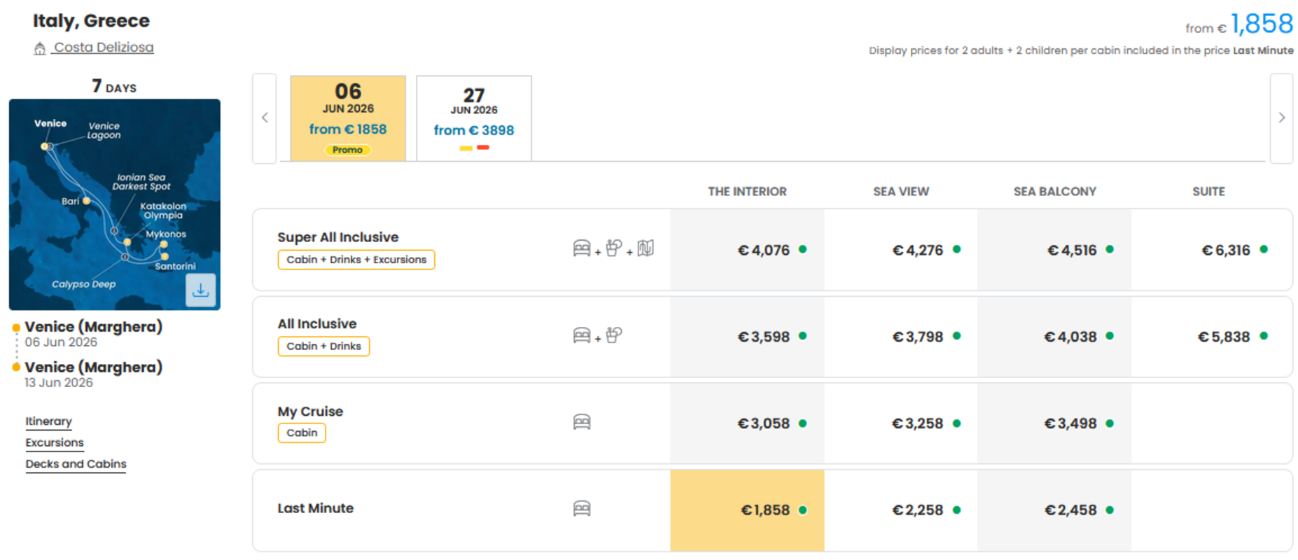
Task: Select Last Minute Interior €1,858 highlighted cell
Action: [747, 510]
